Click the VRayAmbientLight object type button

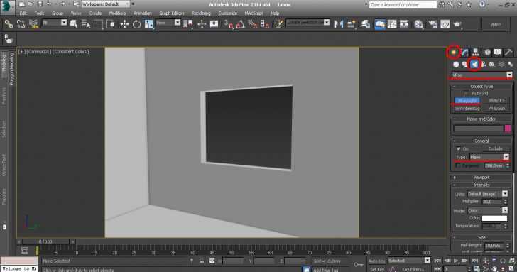467,109
